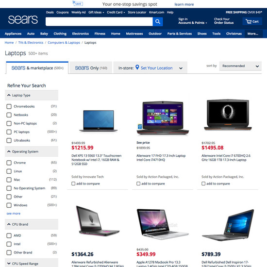
Task: Tick add to compare for Dell XPS 13
Action: 73,184
